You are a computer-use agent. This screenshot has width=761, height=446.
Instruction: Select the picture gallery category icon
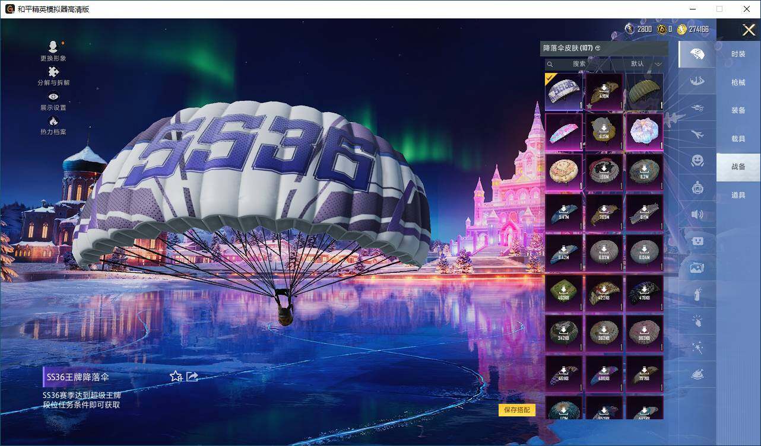[697, 267]
